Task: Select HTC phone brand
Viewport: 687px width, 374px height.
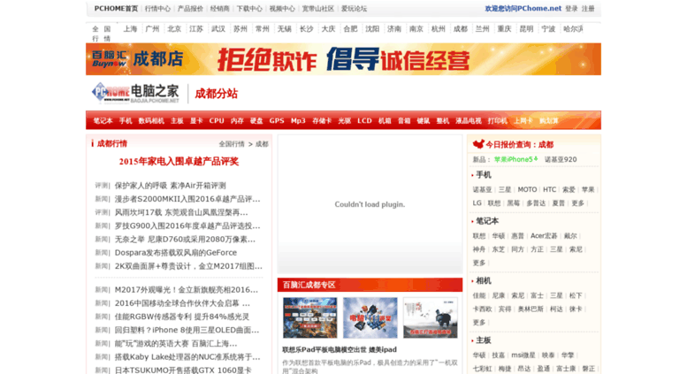Action: (x=549, y=189)
